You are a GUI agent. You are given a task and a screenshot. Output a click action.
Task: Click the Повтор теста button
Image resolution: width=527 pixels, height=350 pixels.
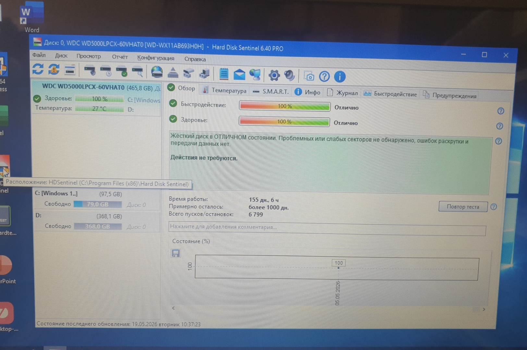463,207
